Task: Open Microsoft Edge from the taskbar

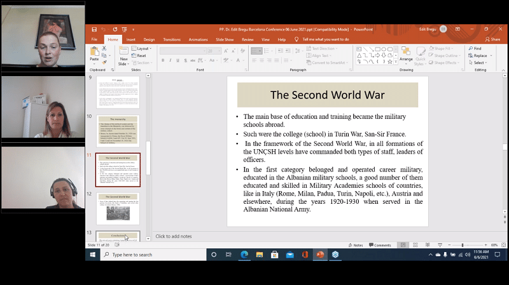Action: [244, 255]
